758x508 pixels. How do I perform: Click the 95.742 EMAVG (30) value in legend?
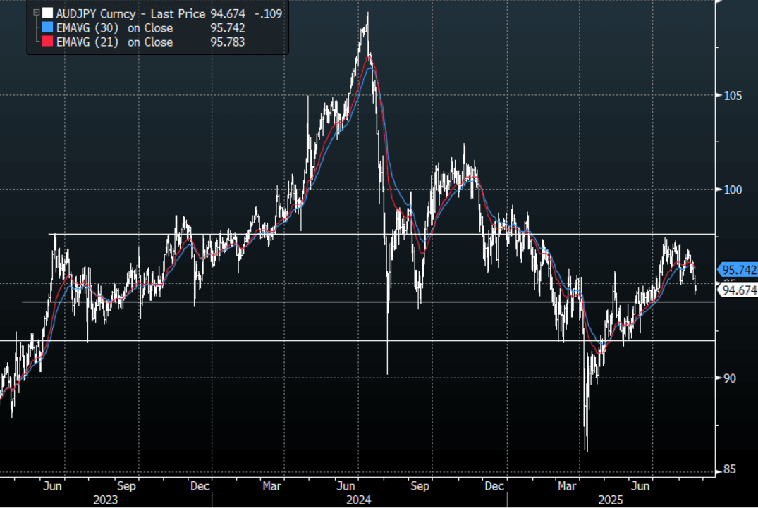pos(227,28)
